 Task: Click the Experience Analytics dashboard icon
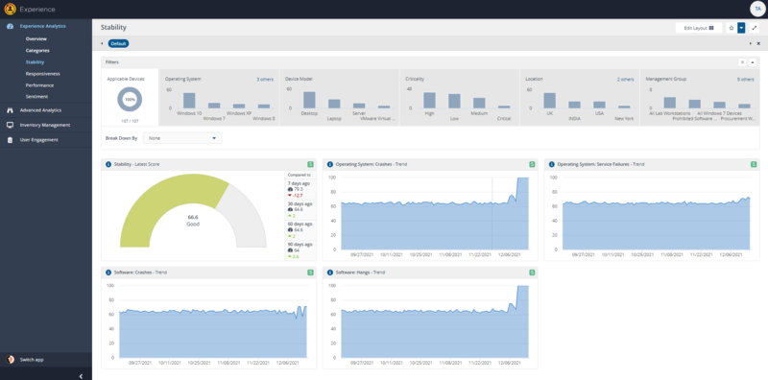point(10,26)
